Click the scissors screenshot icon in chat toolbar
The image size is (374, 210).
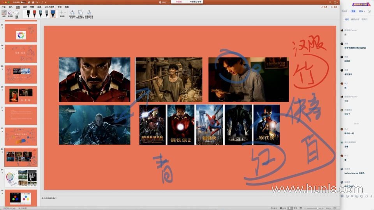point(352,196)
